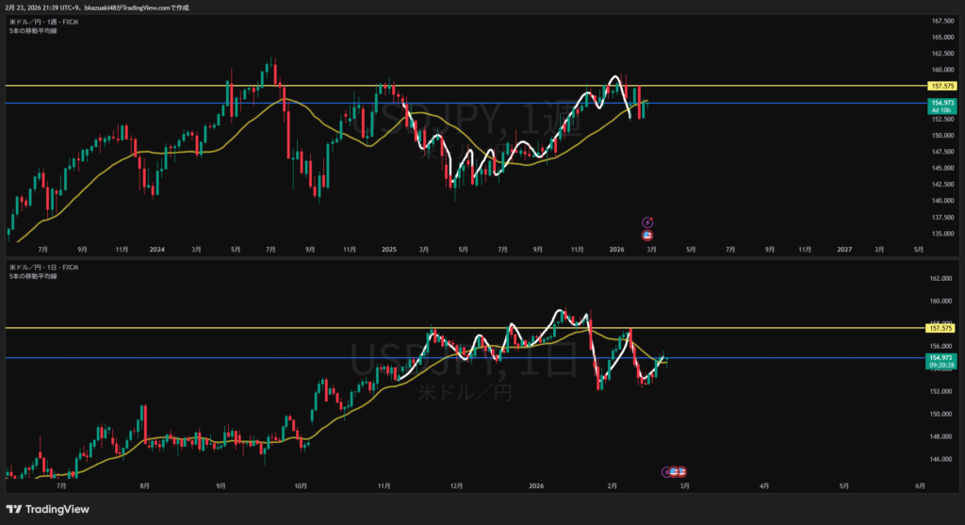Open the lightning event icon on daily chart

click(668, 470)
